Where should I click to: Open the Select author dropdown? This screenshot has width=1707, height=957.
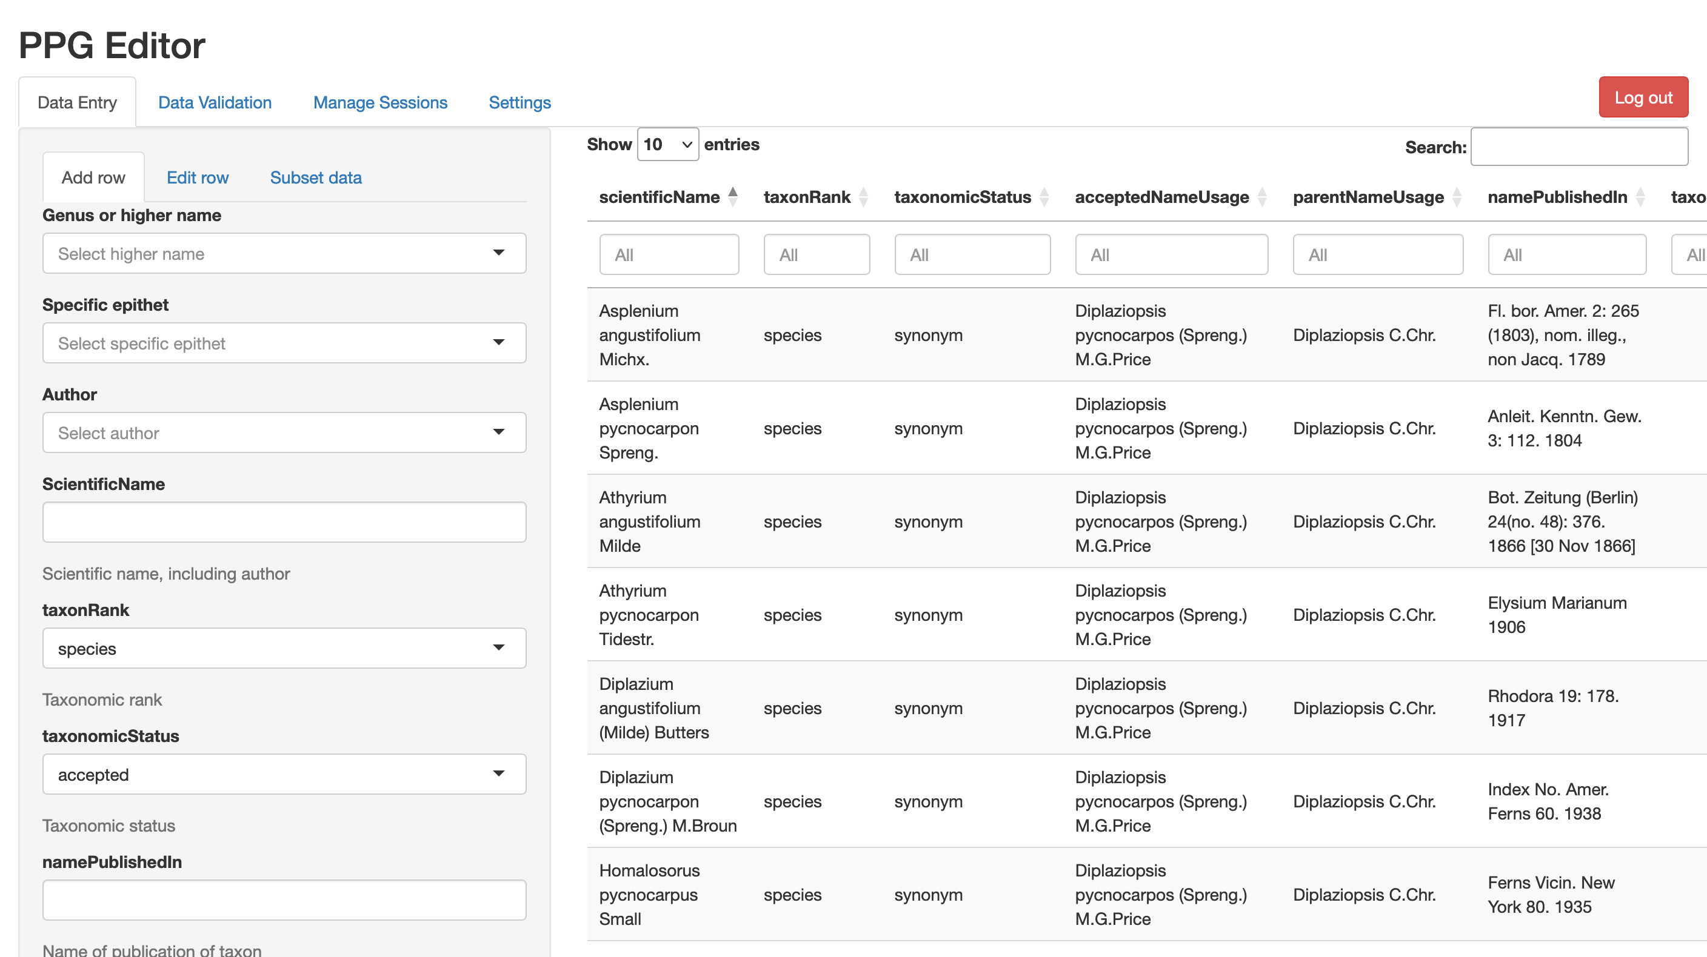[284, 432]
